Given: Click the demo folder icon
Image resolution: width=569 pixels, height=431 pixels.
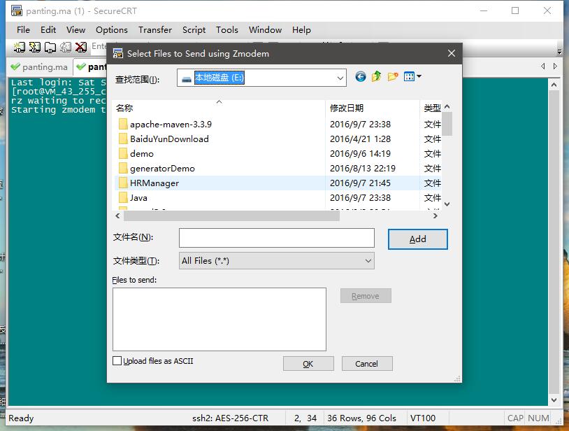Looking at the screenshot, I should pyautogui.click(x=124, y=154).
